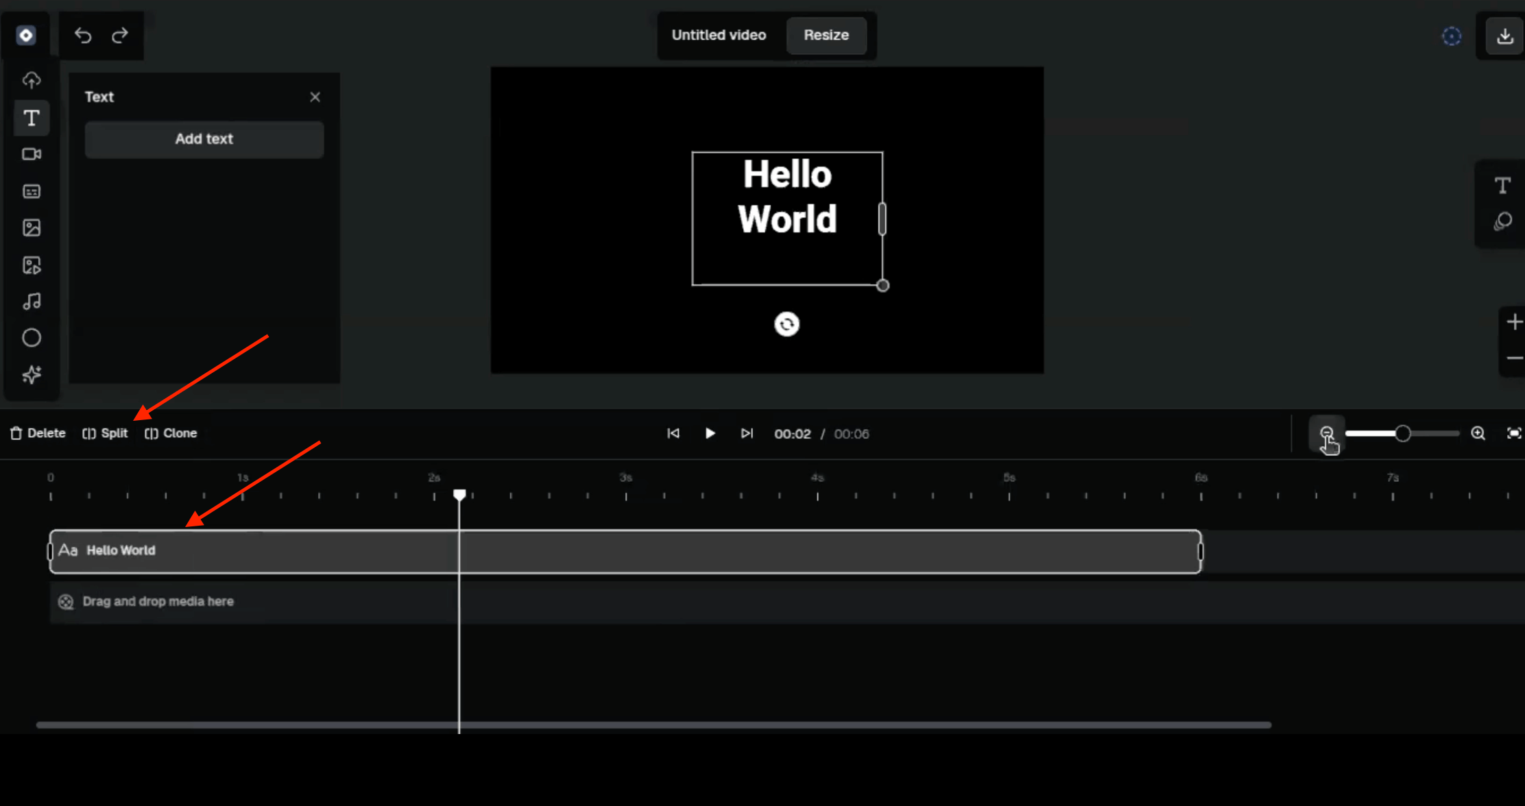This screenshot has height=806, width=1525.
Task: Open the shapes circle sidebar icon
Action: coord(32,338)
